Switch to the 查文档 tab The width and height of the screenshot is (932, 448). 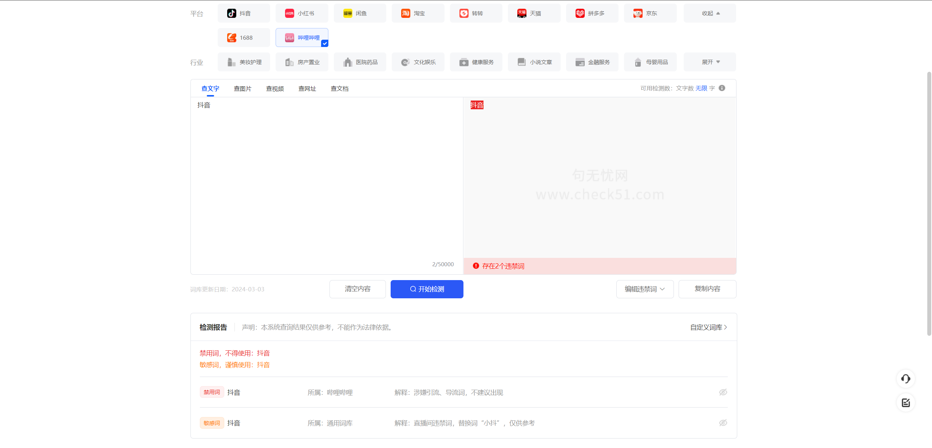point(340,89)
